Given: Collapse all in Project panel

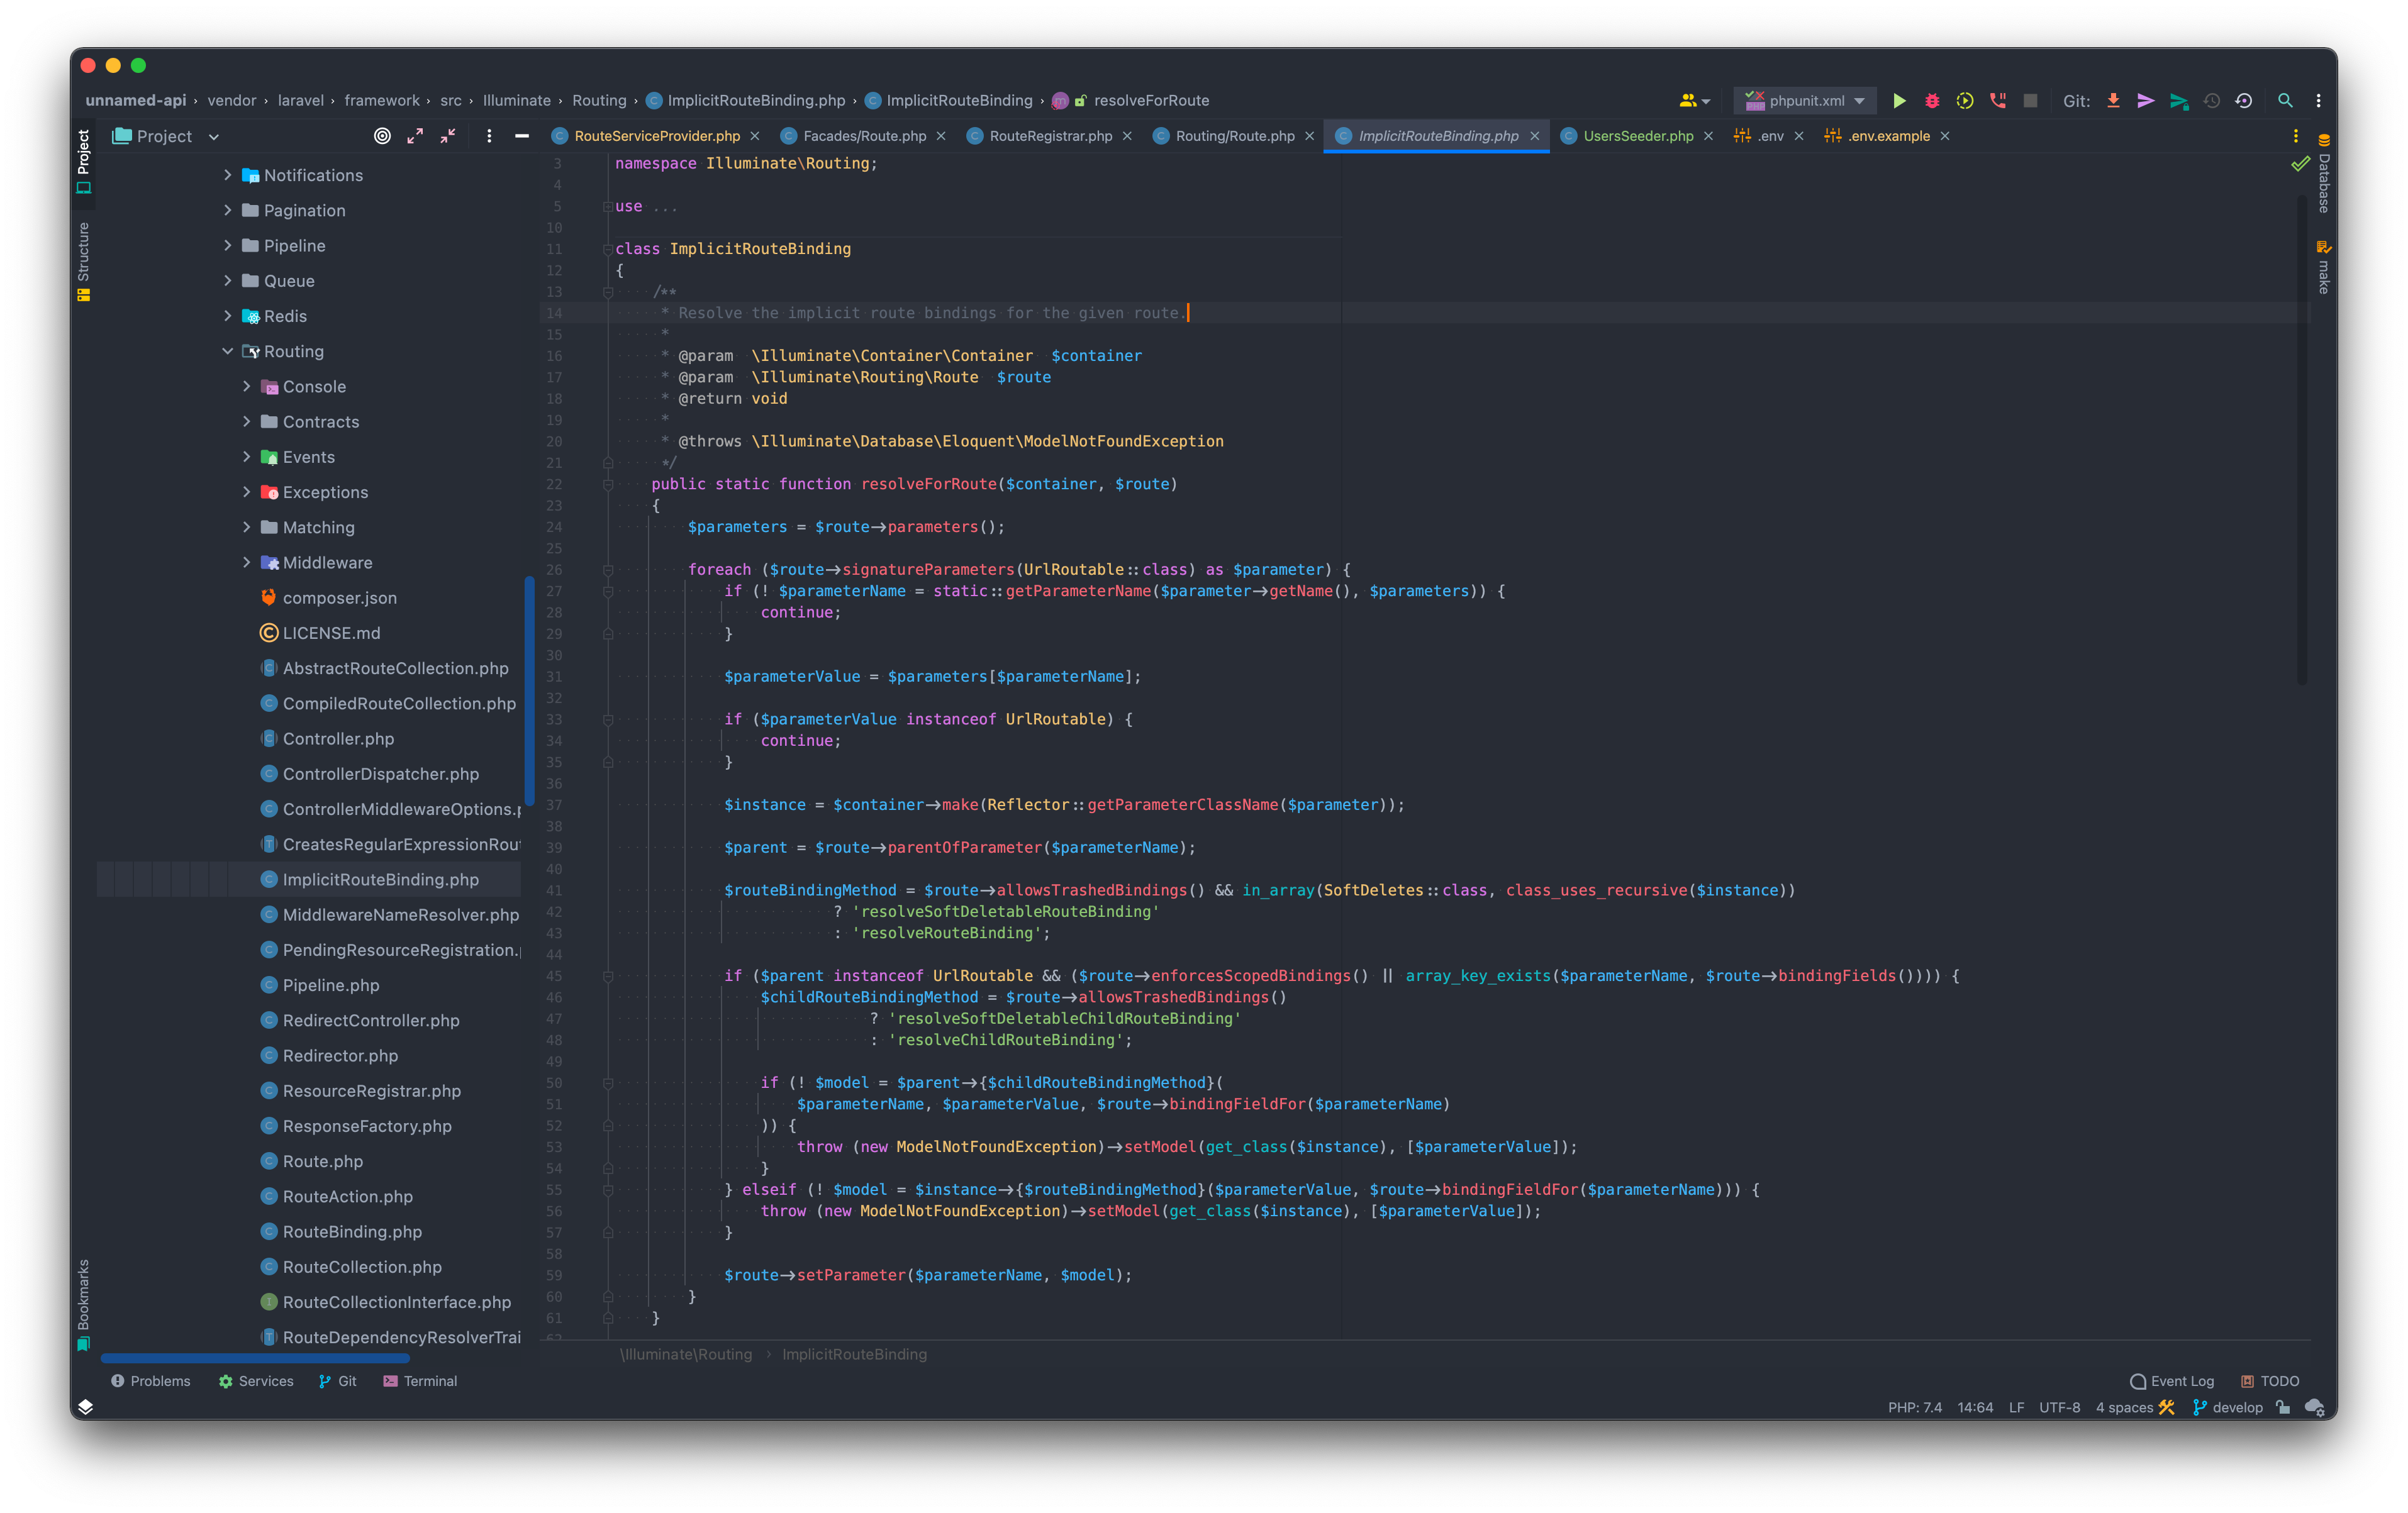Looking at the screenshot, I should pyautogui.click(x=448, y=136).
